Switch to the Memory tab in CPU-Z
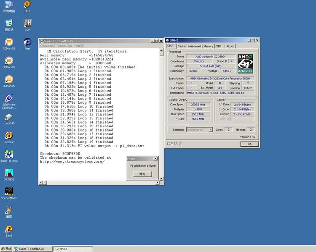This screenshot has width=316, height=252. (208, 46)
